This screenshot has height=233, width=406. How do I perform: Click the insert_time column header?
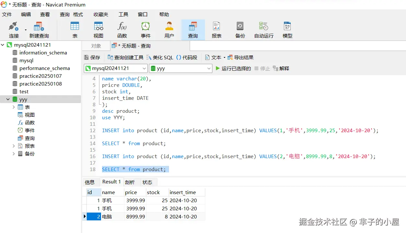[x=187, y=192]
